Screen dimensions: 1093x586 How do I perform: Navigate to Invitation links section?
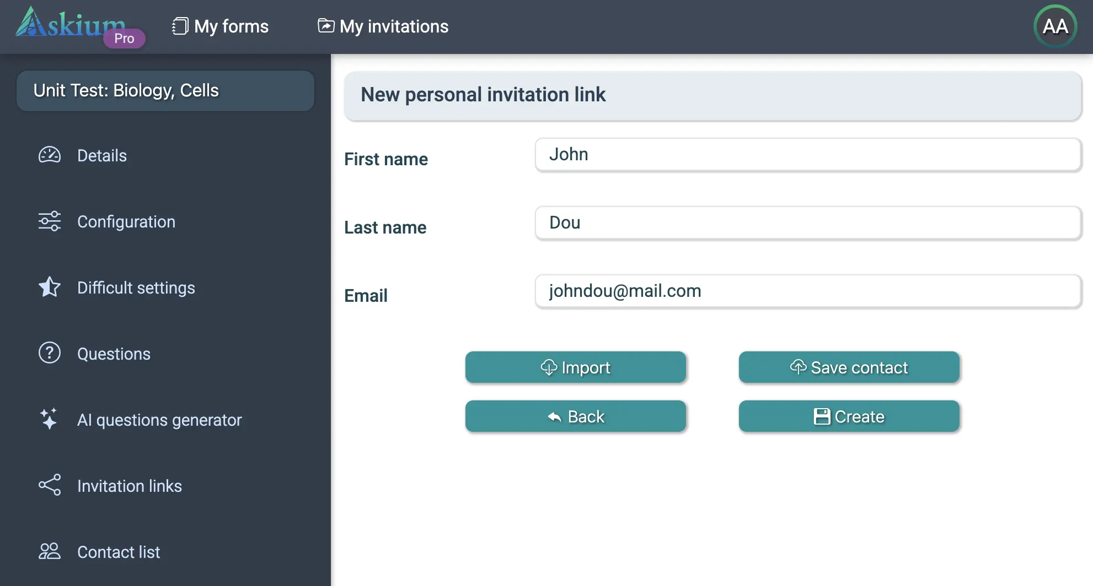(130, 486)
